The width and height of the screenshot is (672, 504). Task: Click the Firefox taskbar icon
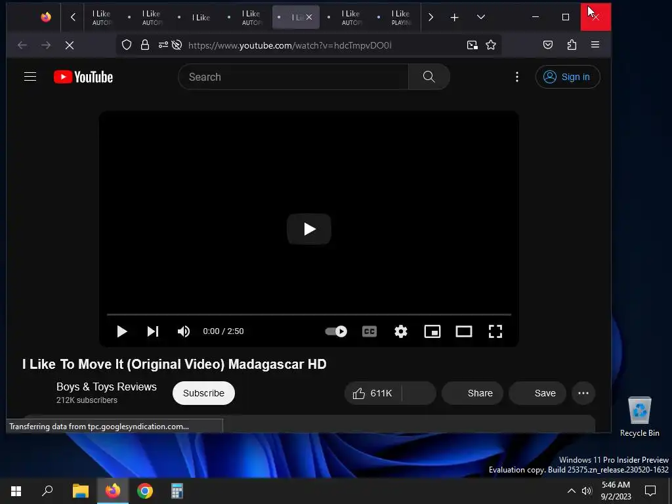pos(113,491)
